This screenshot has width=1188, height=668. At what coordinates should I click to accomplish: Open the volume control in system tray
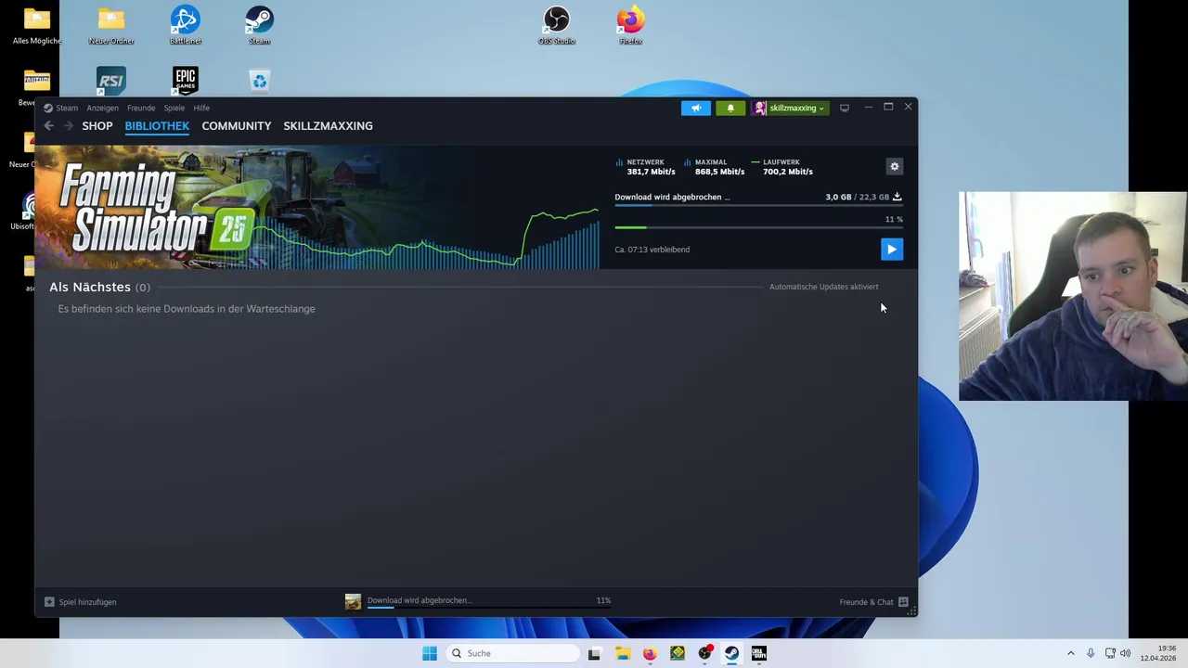tap(1125, 653)
